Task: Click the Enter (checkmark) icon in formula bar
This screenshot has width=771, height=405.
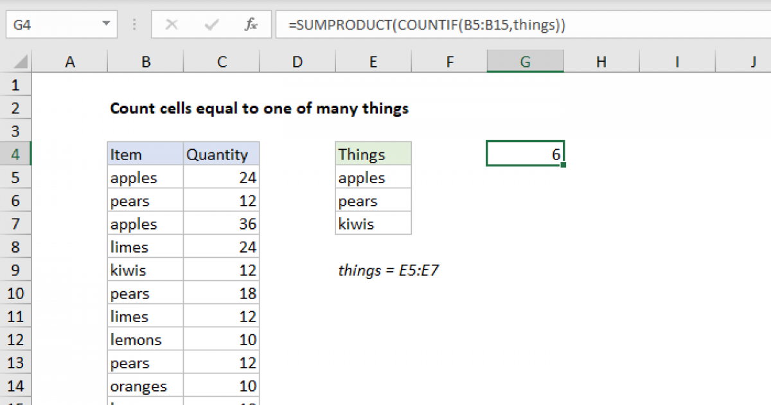Action: point(211,24)
